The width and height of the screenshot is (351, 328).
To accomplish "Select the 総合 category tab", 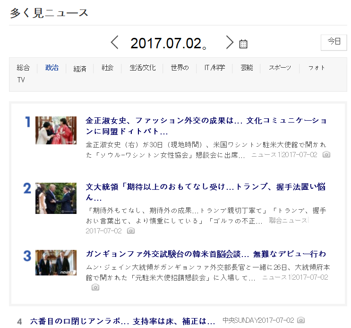I will [23, 68].
